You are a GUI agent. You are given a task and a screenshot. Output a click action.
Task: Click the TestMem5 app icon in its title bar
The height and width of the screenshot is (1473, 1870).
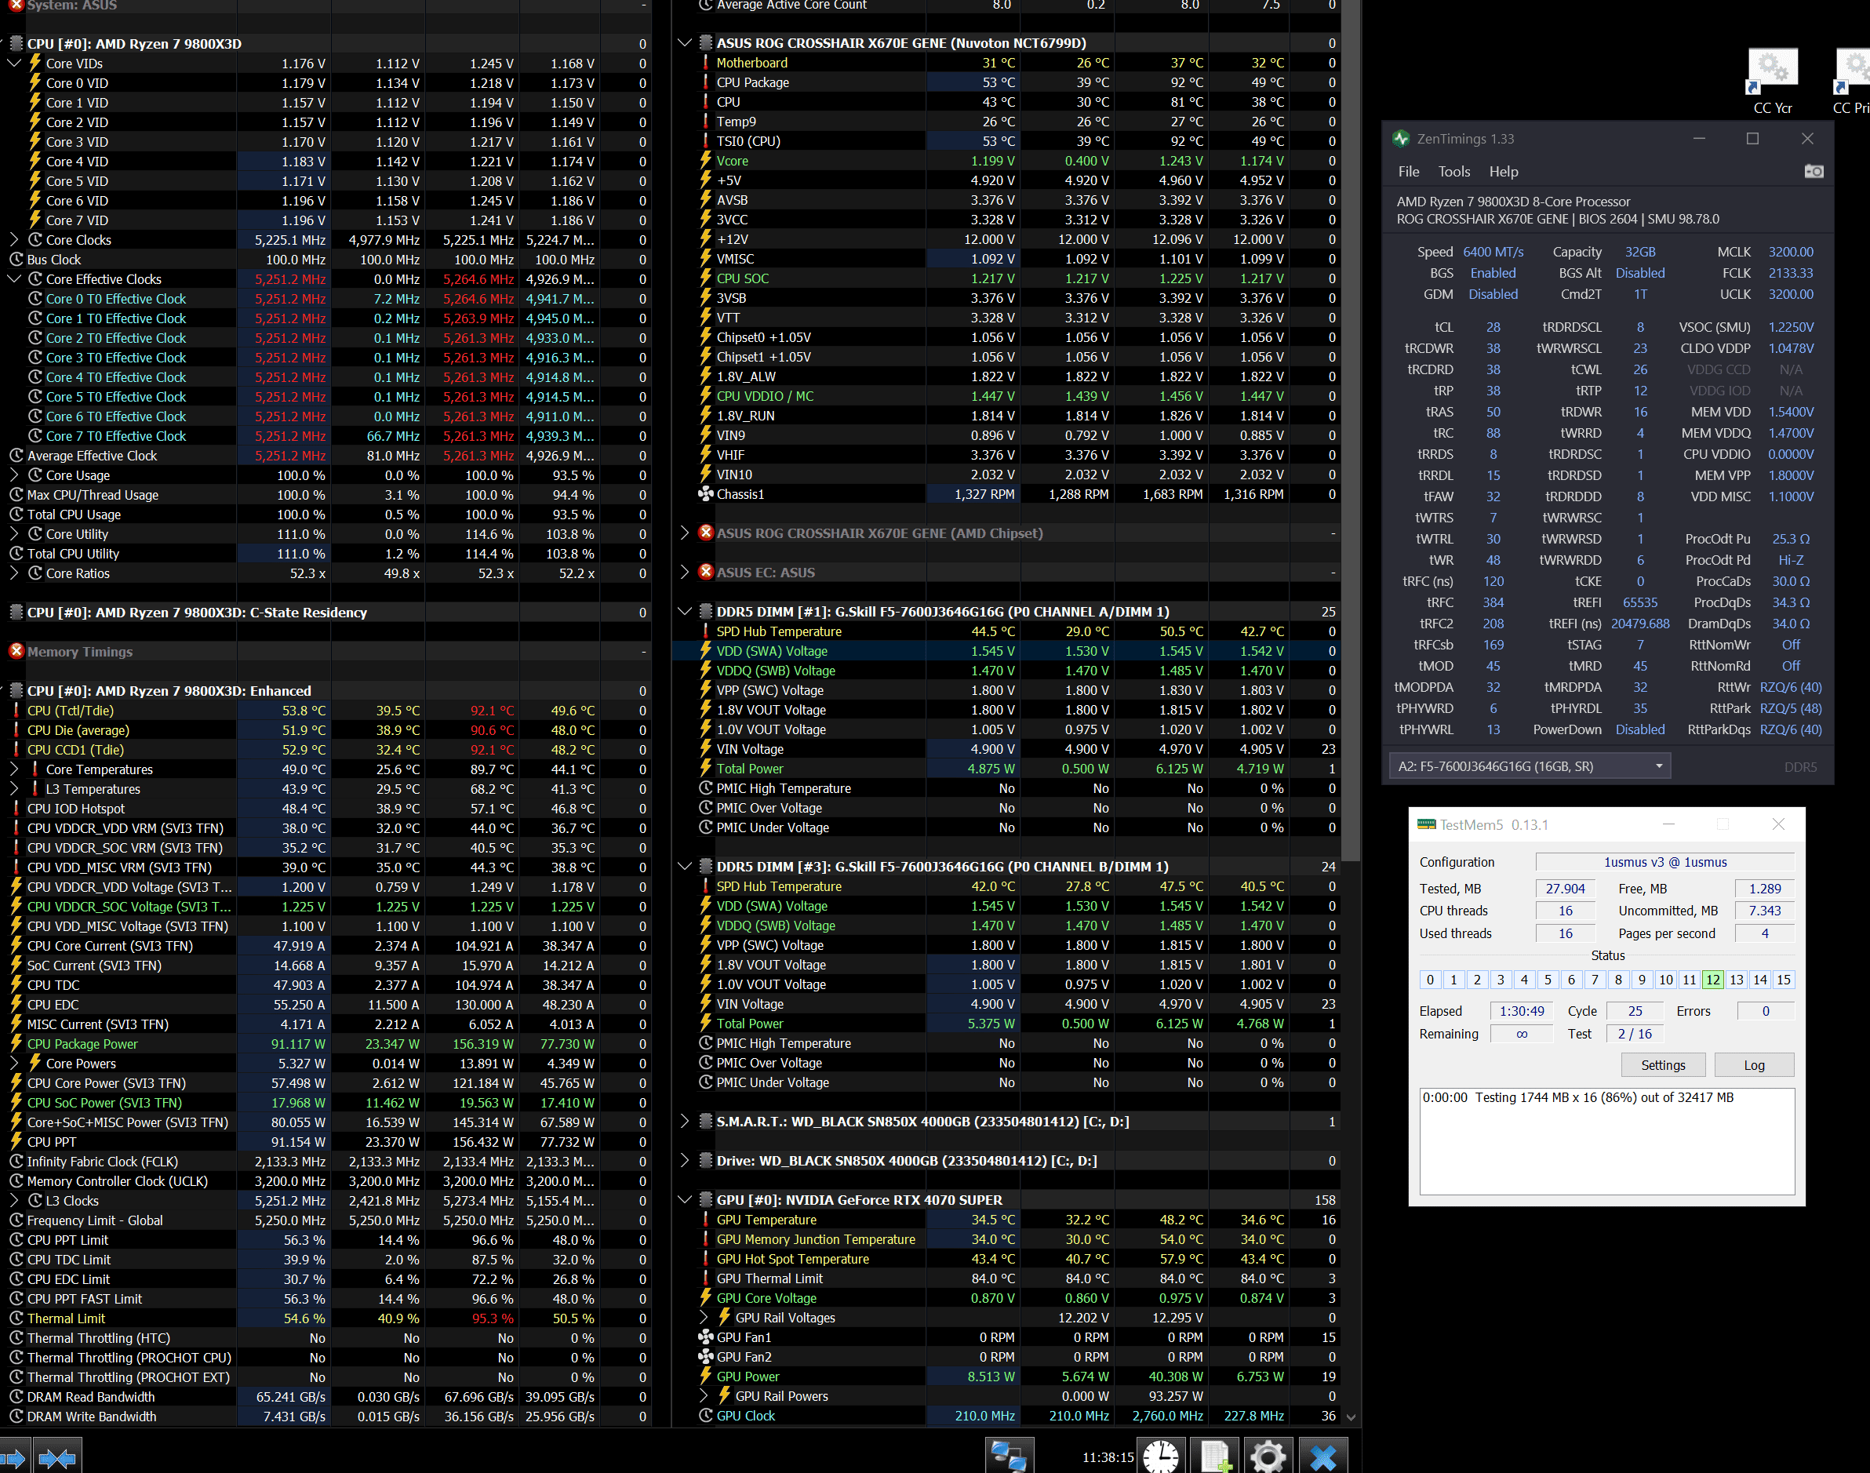[1427, 824]
